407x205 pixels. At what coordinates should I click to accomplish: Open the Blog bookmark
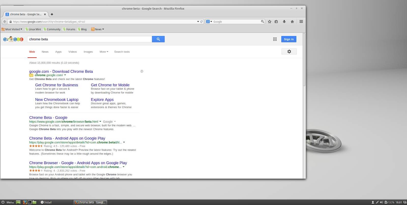pos(82,29)
